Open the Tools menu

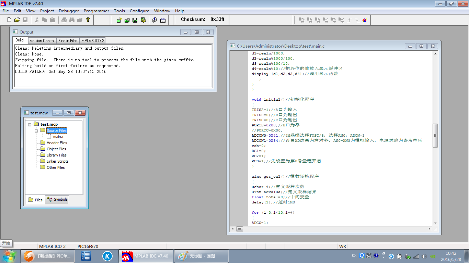119,11
